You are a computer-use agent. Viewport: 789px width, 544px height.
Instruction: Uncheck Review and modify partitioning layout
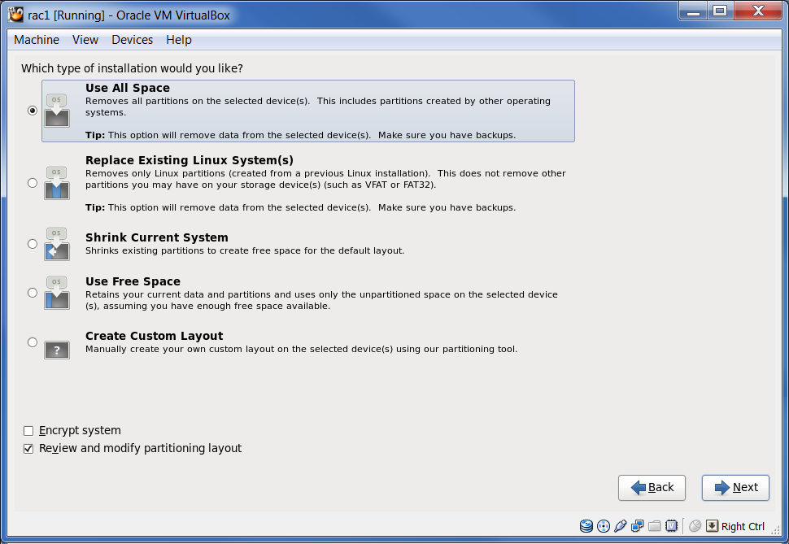pos(28,449)
